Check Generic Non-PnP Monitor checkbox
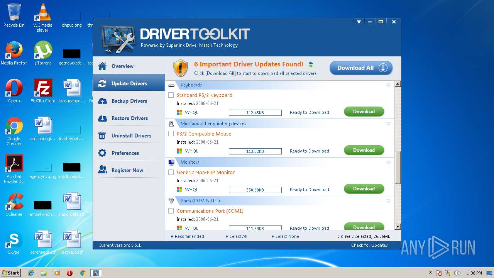The width and height of the screenshot is (494, 278). click(x=171, y=172)
